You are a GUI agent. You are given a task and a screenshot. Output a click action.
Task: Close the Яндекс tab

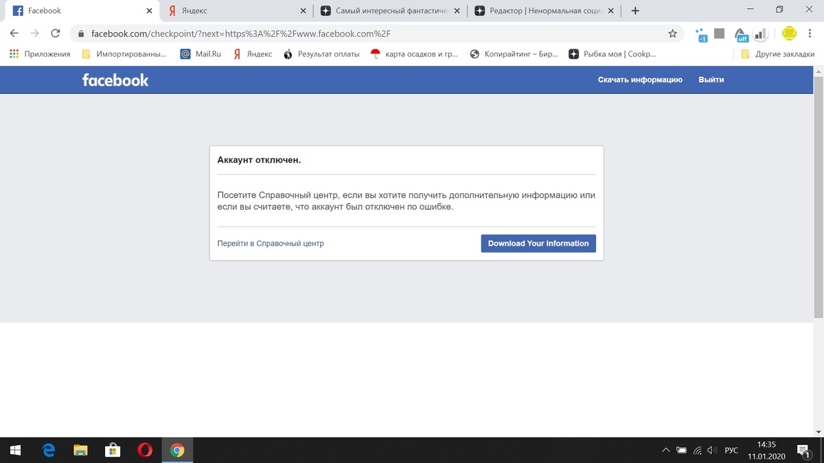[304, 10]
